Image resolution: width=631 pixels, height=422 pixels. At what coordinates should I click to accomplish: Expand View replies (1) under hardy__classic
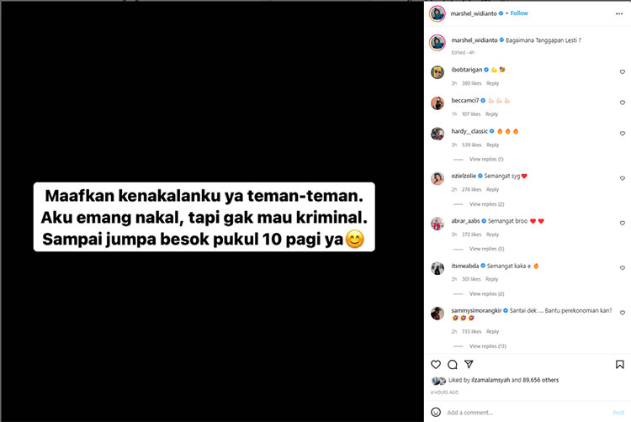point(486,159)
